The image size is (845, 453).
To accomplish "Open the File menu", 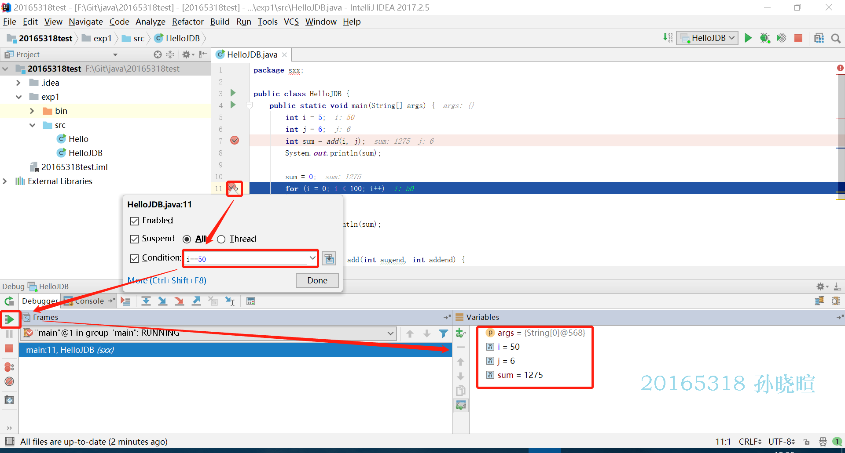I will [x=9, y=22].
